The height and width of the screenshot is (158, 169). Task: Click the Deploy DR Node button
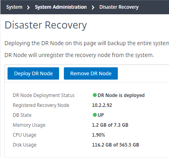pos(33,74)
